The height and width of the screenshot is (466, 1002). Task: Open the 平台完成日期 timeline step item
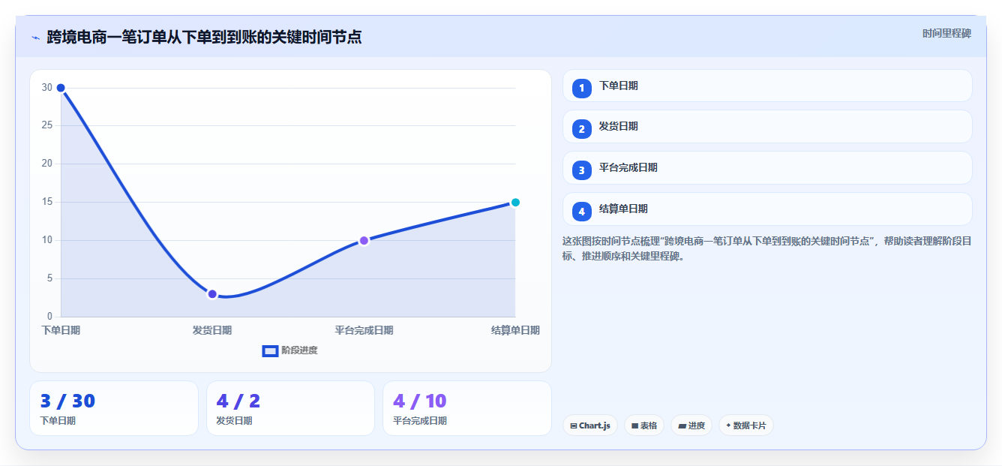pos(767,168)
